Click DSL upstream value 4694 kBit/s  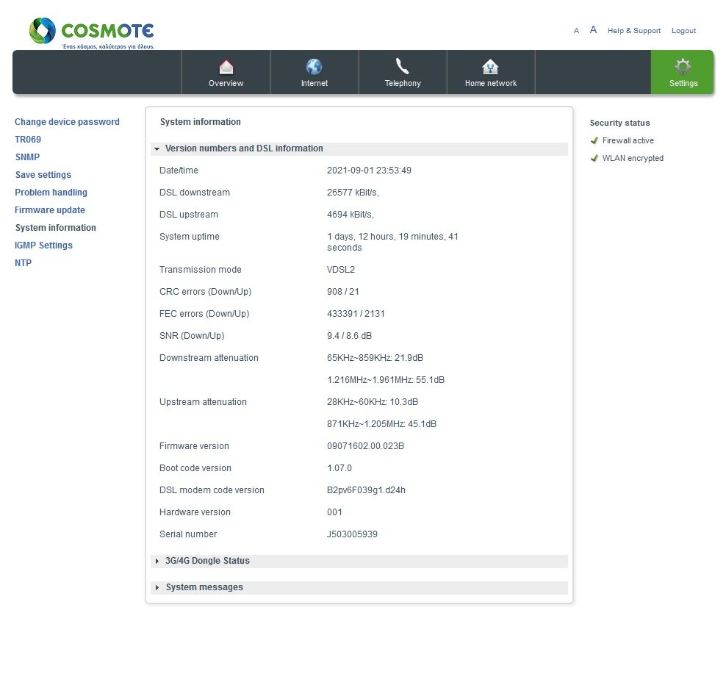351,215
